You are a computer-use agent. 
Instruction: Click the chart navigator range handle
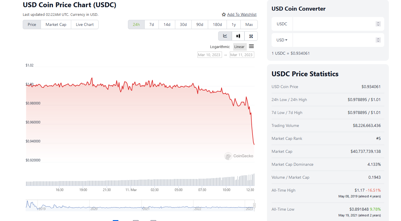[254, 205]
